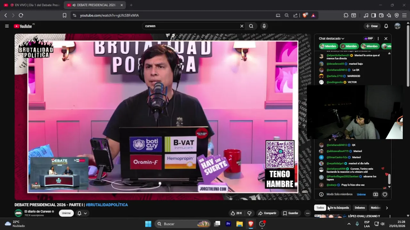Viewport: 410px width, 230px height.
Task: Show more filter chips with right arrow
Action: point(387,208)
